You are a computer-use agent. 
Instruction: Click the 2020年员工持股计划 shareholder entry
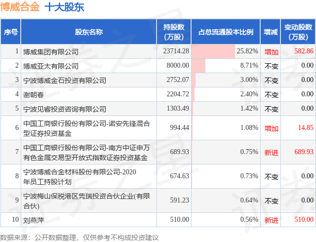79,177
